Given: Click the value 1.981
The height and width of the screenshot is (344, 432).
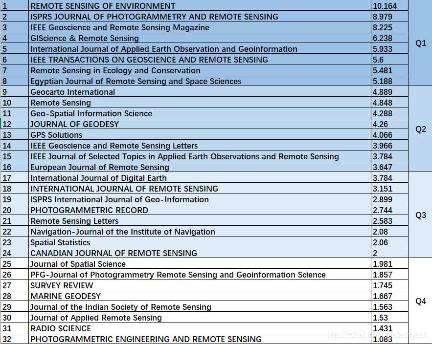Looking at the screenshot, I should (x=389, y=264).
